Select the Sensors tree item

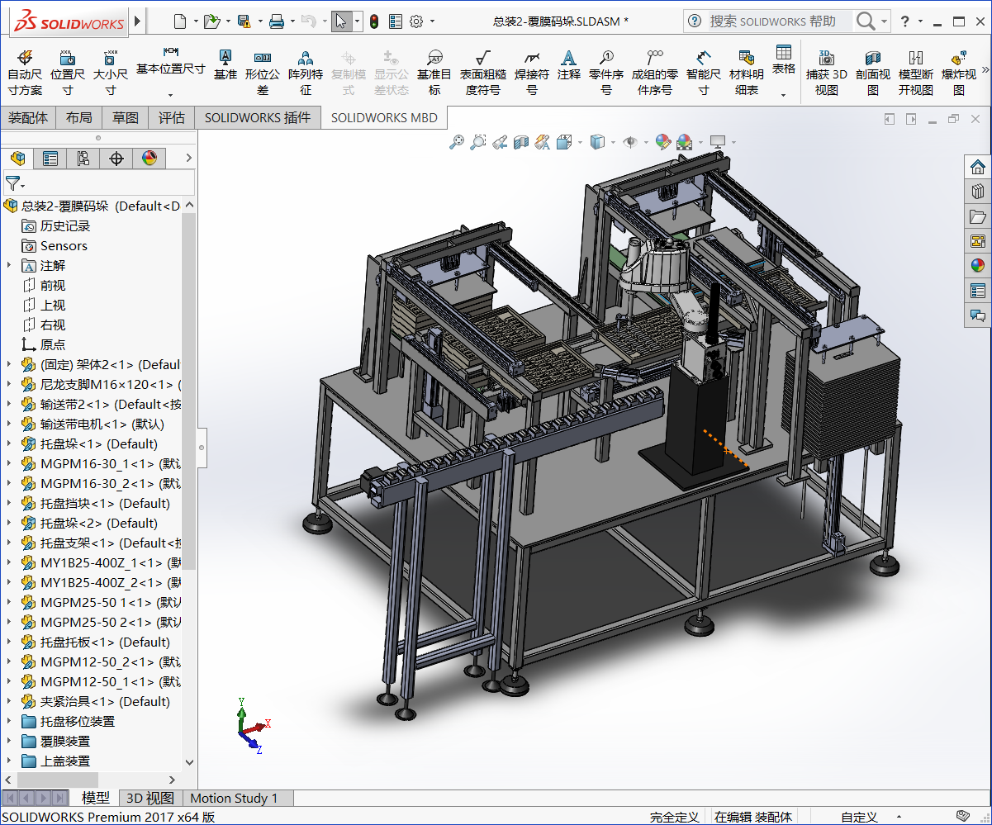(x=64, y=245)
